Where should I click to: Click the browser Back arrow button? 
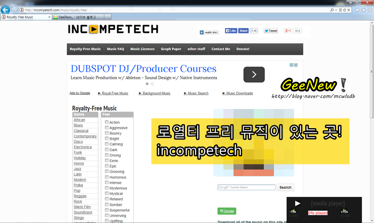[x=5, y=10]
